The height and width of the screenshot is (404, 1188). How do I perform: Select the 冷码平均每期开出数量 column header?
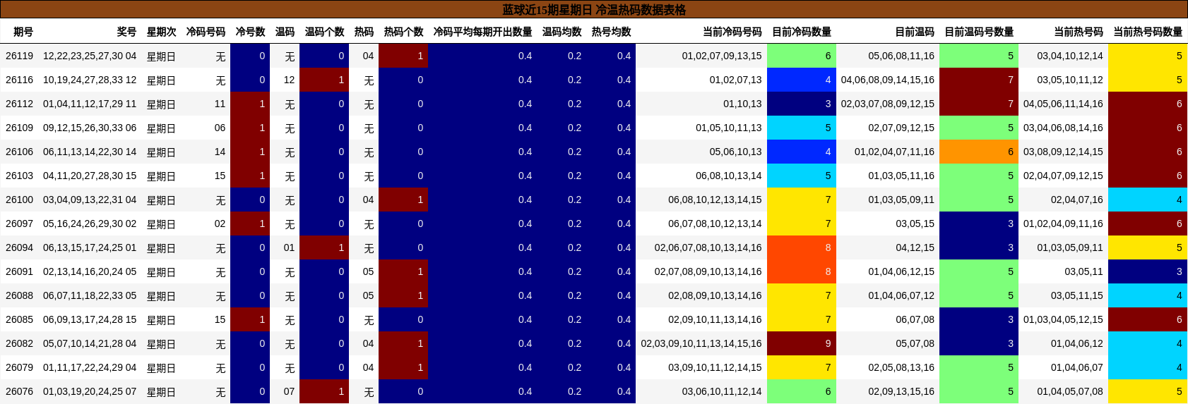pyautogui.click(x=482, y=32)
